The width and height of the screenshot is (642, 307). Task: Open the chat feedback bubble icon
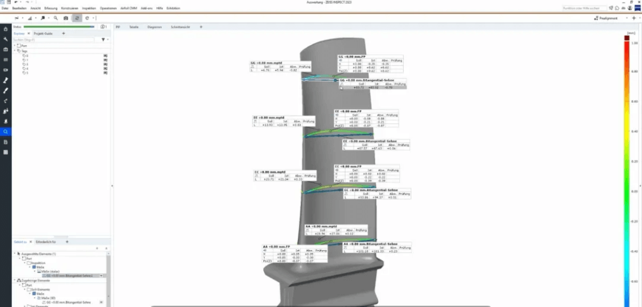pos(617,8)
